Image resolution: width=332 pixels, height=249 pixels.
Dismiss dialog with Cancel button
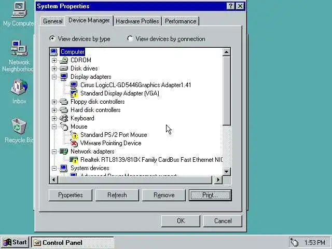click(x=223, y=221)
